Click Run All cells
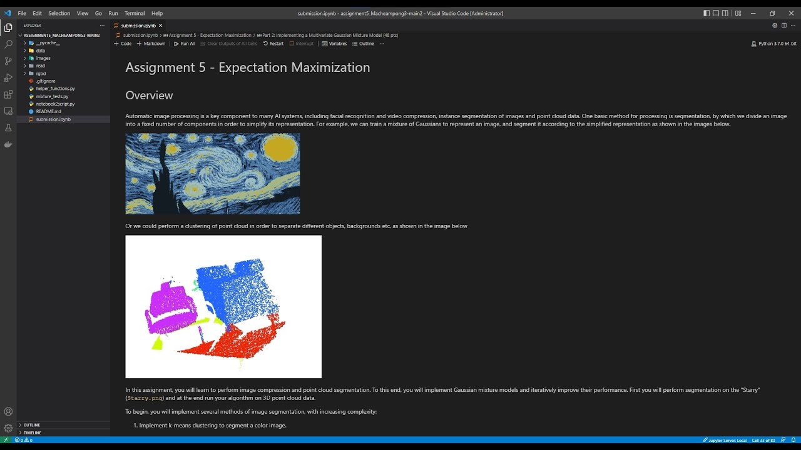The width and height of the screenshot is (801, 450). (185, 44)
